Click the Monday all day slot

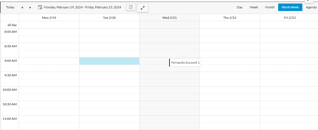[x=49, y=25]
